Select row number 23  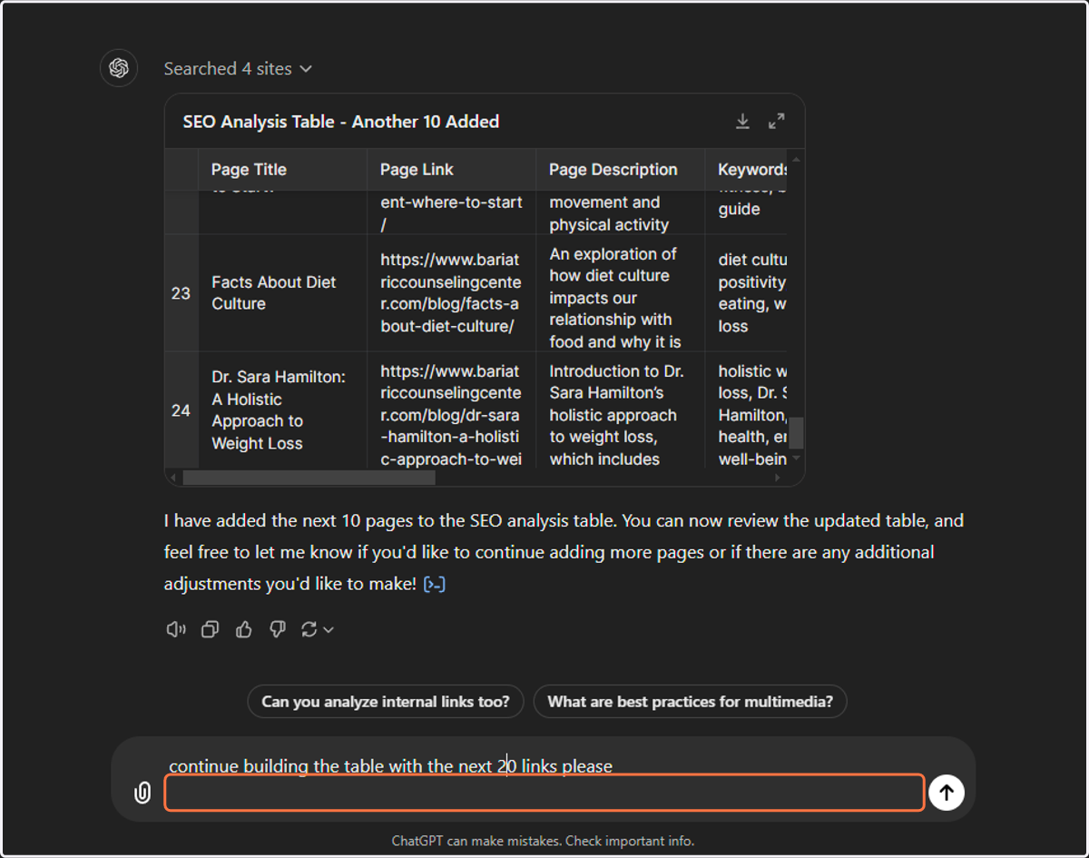point(181,293)
